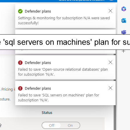Dismiss the Open-source relational databases failure notification
The height and width of the screenshot is (130, 130).
point(110,62)
